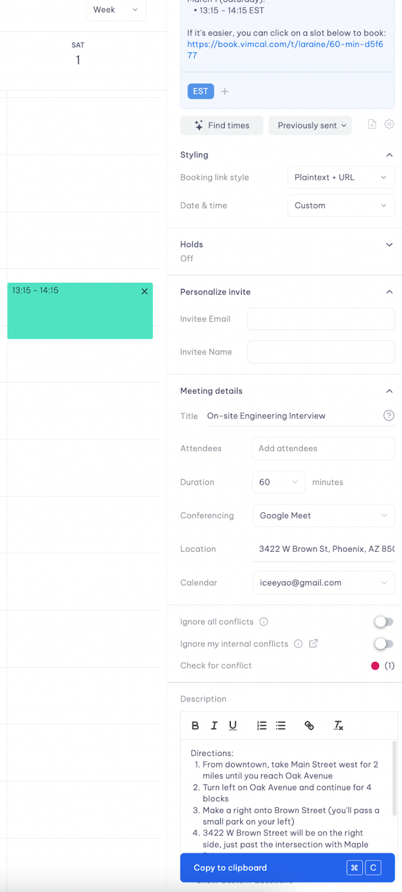Open the Booking link style dropdown

(341, 177)
